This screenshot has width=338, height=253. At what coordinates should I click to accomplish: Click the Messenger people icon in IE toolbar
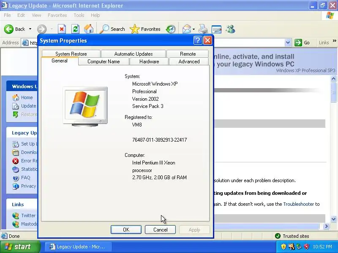[230, 29]
